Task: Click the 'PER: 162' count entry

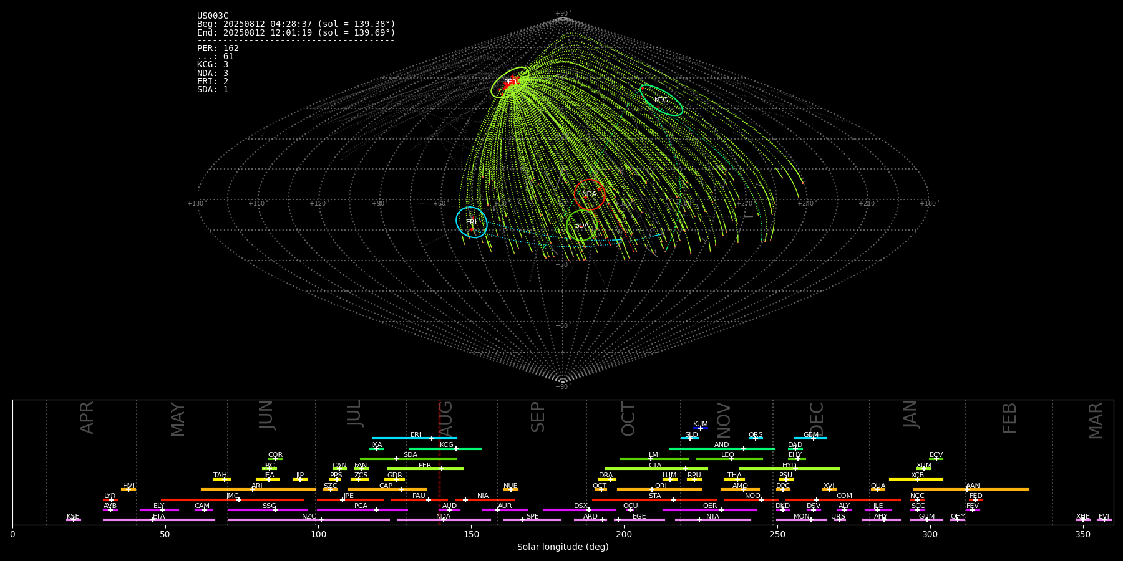Action: point(218,48)
